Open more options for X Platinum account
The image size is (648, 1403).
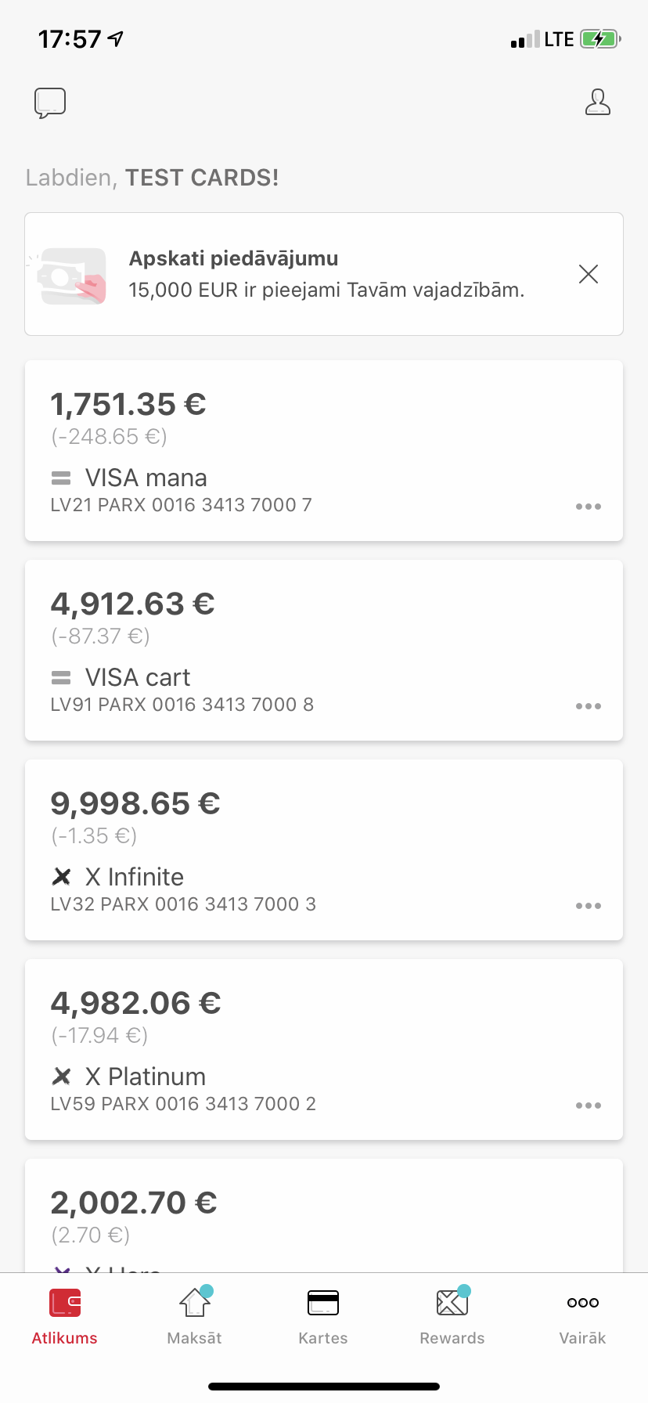[x=588, y=1105]
